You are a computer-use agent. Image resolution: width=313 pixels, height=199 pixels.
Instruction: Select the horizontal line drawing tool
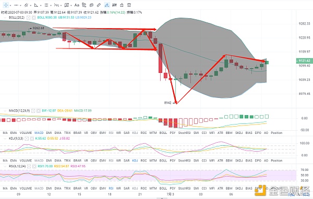[x=16, y=5]
